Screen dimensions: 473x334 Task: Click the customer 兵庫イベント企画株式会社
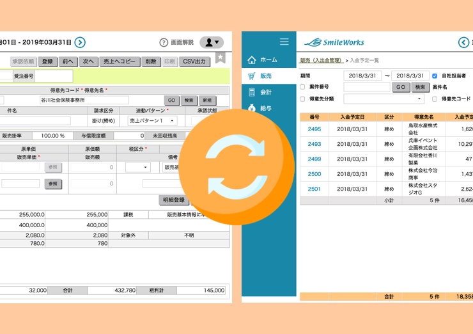coord(423,144)
